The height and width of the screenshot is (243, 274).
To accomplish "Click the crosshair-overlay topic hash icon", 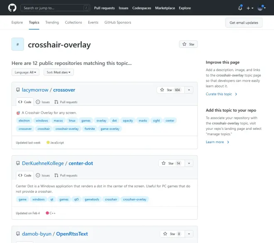I will point(17,44).
